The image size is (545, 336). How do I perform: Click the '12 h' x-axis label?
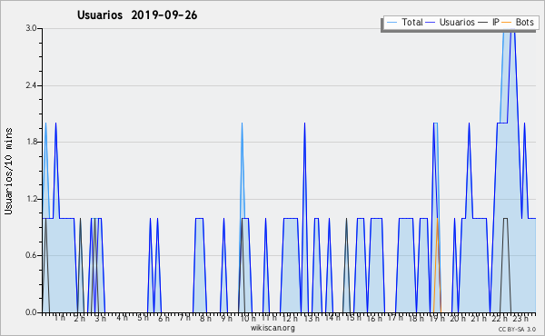pyautogui.click(x=290, y=319)
